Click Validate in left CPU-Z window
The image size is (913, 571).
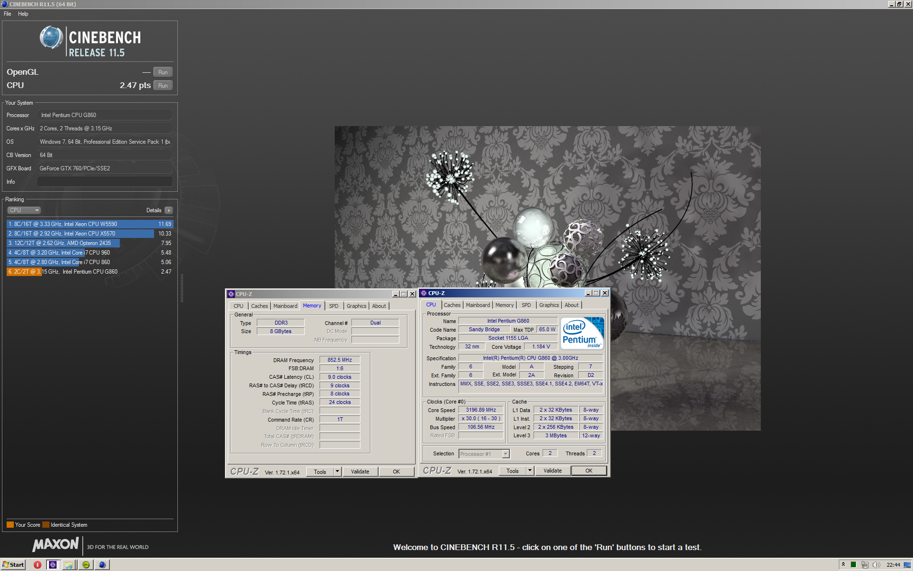(x=360, y=472)
